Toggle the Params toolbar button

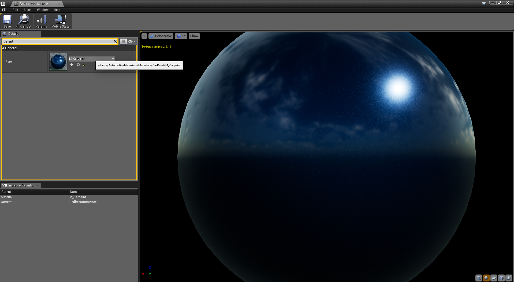coord(41,21)
